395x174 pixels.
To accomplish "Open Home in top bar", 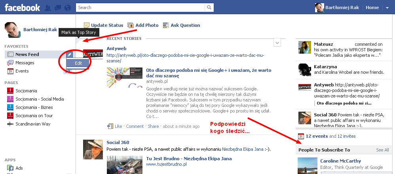I will point(372,7).
